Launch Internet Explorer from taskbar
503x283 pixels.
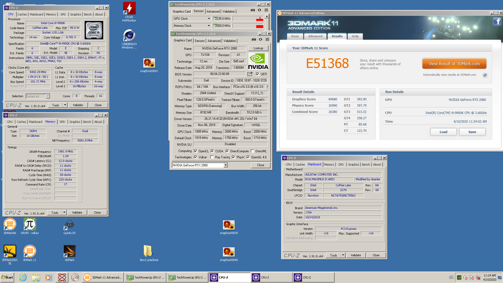tap(23, 277)
